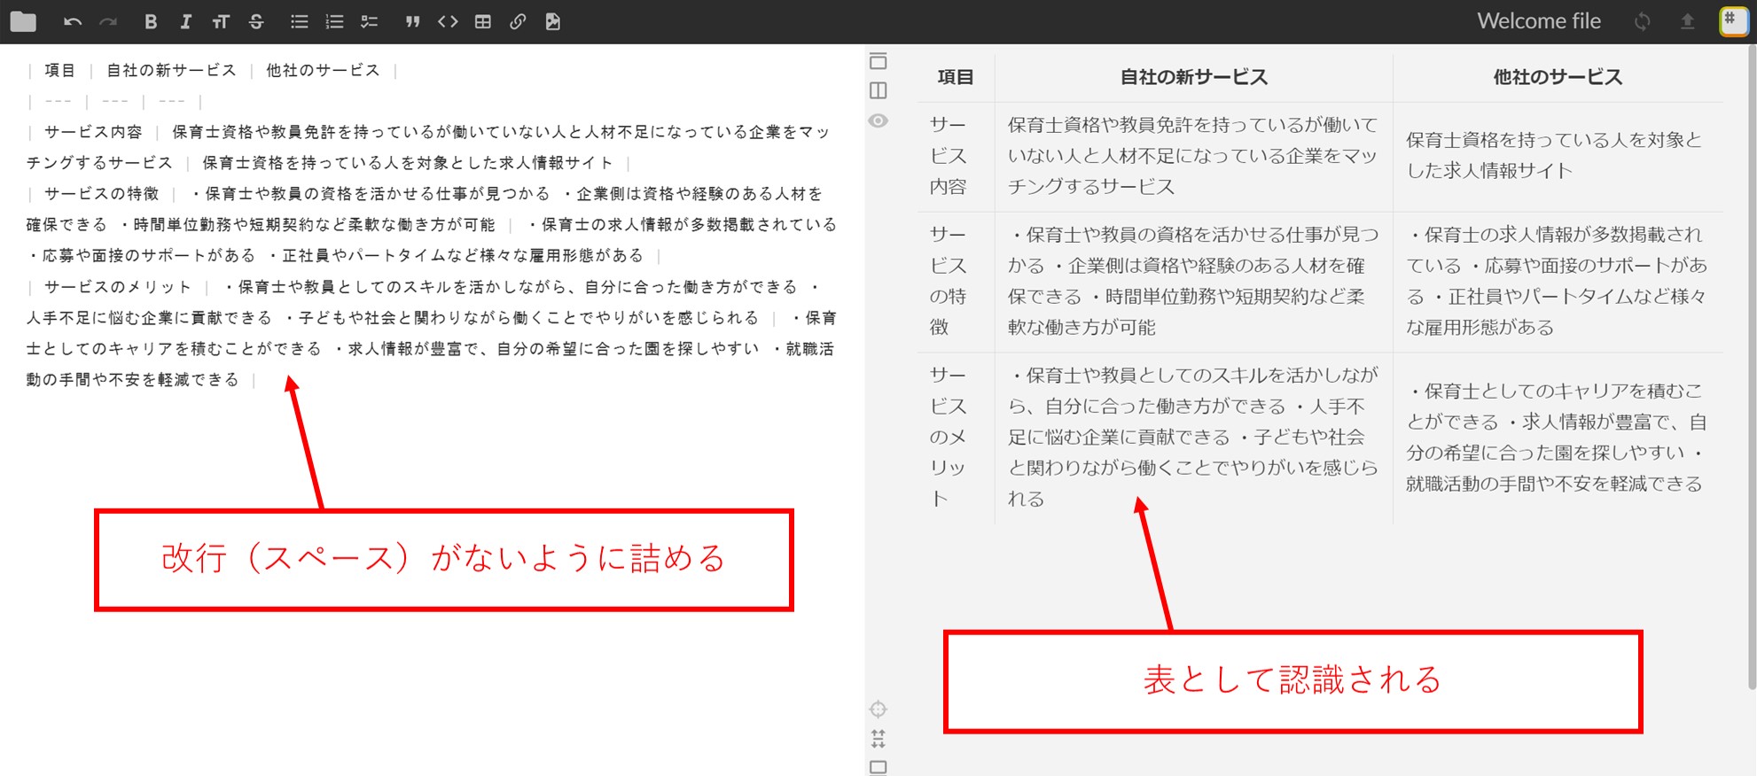The image size is (1757, 776).
Task: Insert a heading with the heading icon
Action: 221,21
